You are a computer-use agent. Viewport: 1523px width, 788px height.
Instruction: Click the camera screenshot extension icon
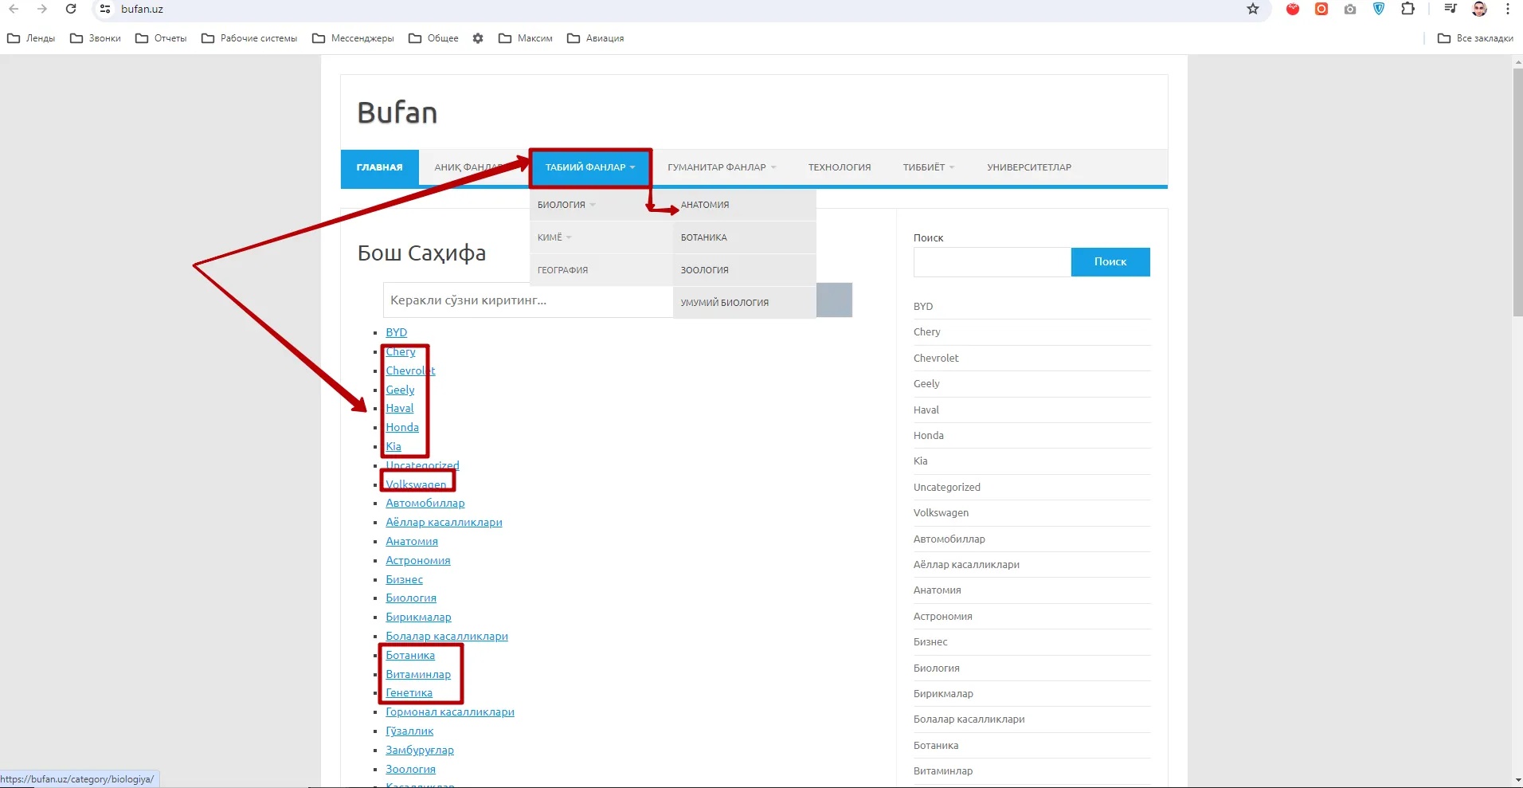[1350, 9]
